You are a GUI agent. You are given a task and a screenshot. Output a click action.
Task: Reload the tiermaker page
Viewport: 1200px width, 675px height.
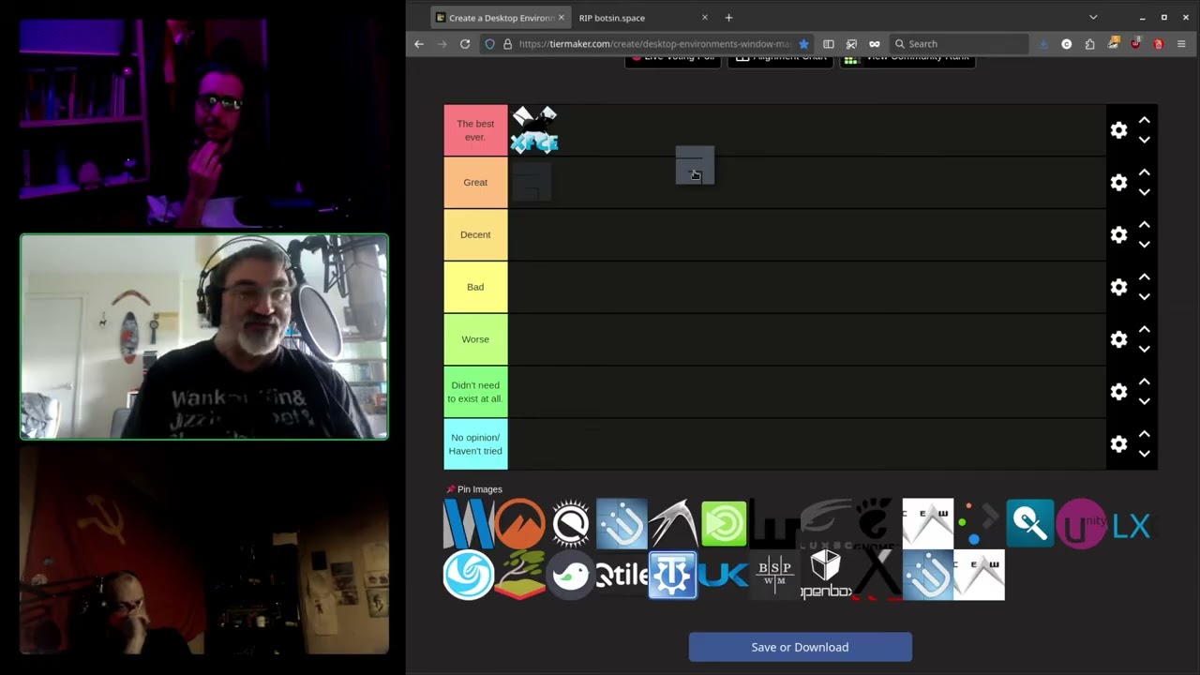tap(464, 44)
